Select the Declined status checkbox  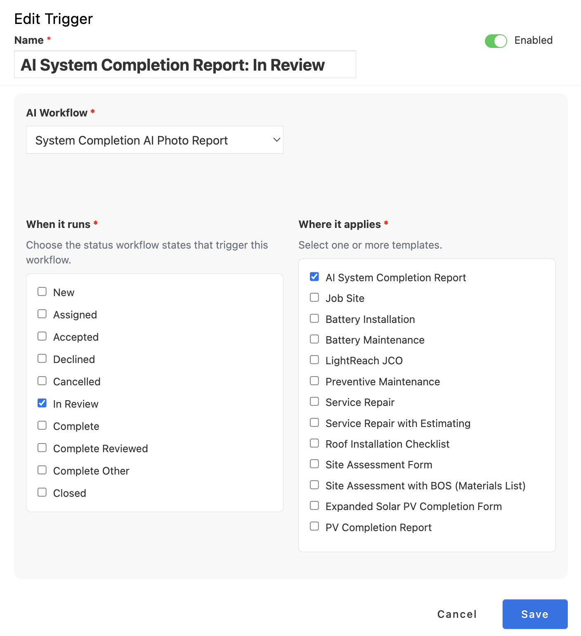click(x=42, y=359)
